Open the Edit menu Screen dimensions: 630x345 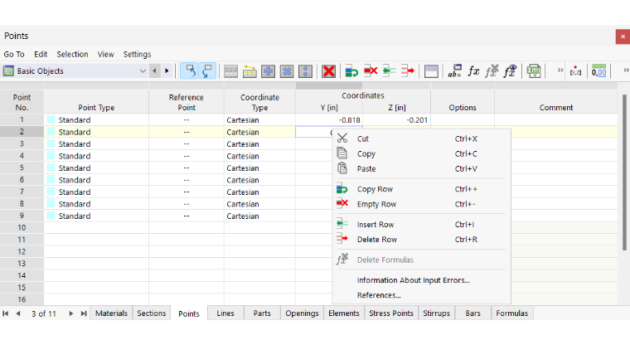point(41,54)
